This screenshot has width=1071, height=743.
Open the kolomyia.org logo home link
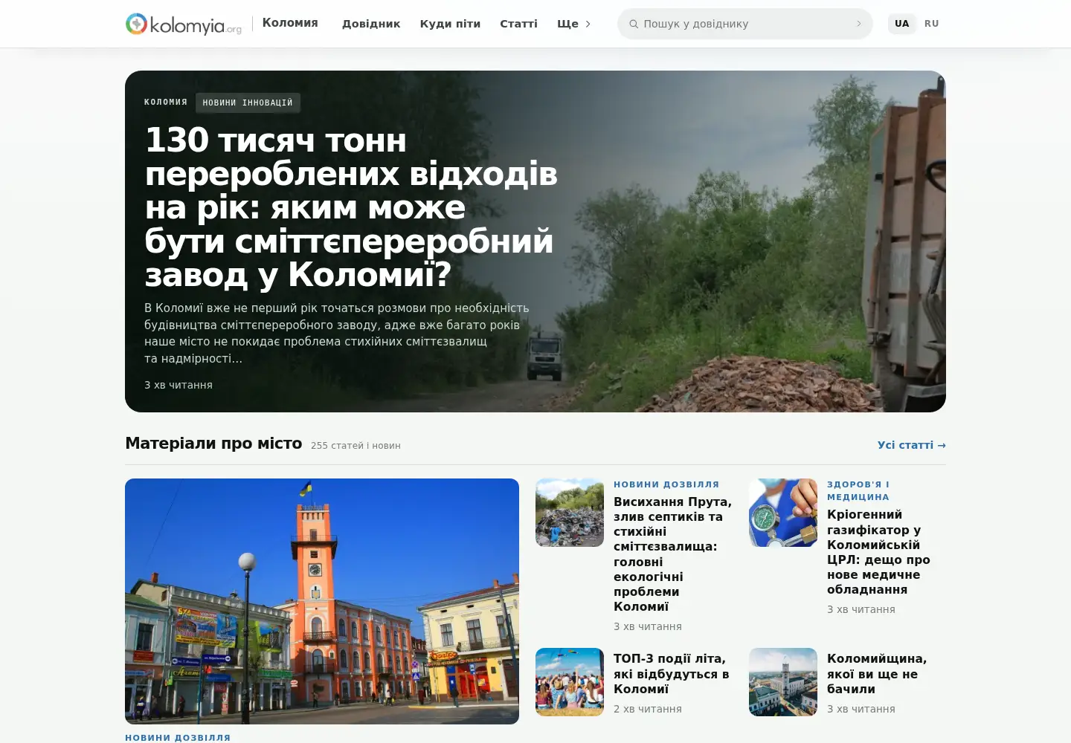[x=184, y=24]
